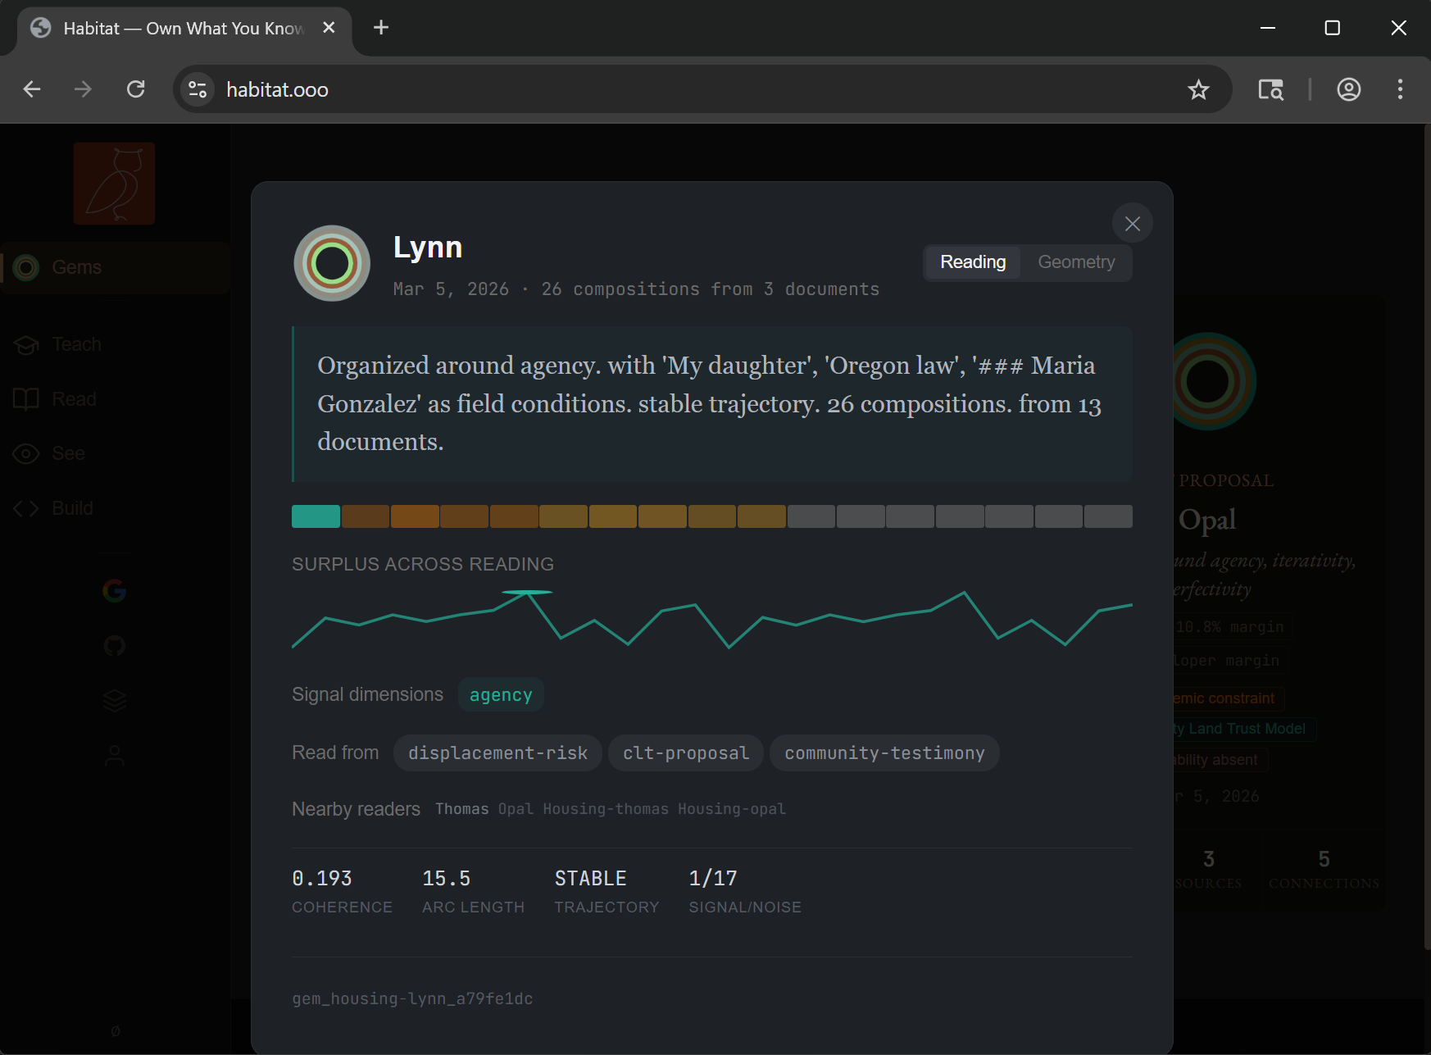View site information for habitat.ooo
Screen dimensions: 1431x1055
(198, 90)
